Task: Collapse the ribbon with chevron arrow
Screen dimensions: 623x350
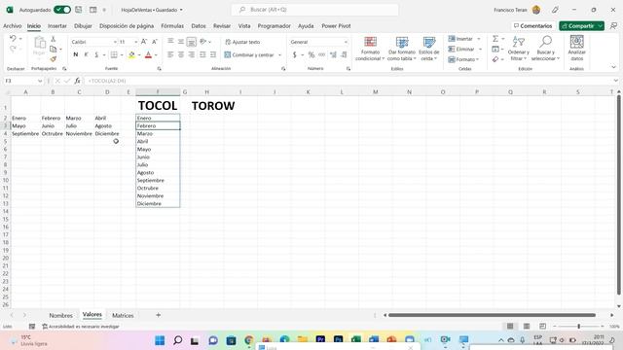Action: pos(613,67)
